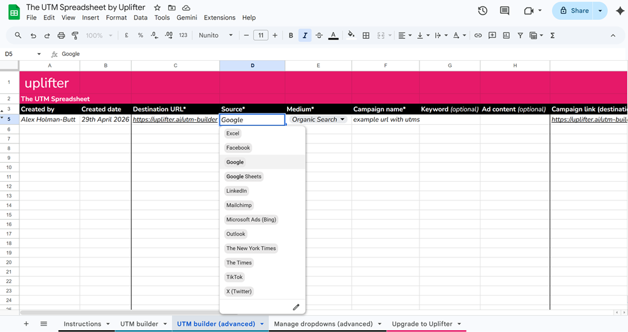
Task: Insert link with chain icon
Action: [x=478, y=36]
